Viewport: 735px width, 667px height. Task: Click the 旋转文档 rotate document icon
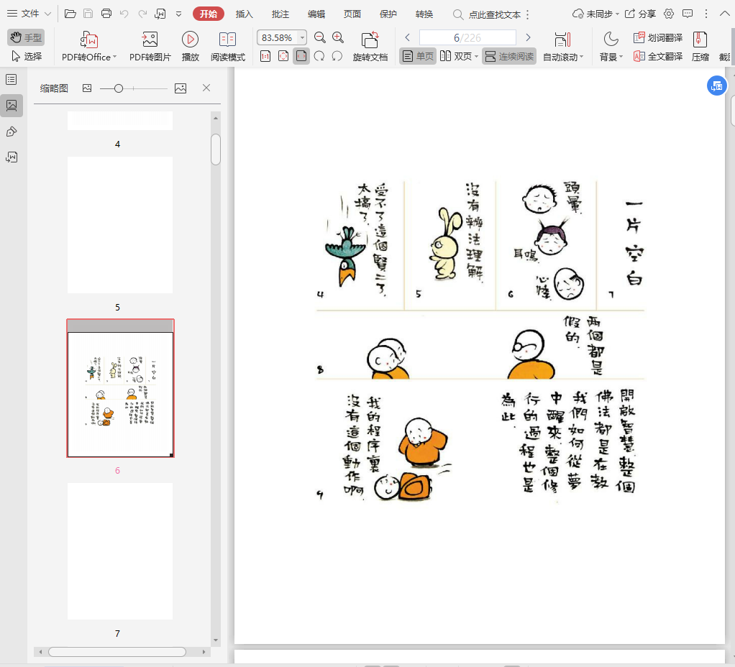[x=370, y=40]
